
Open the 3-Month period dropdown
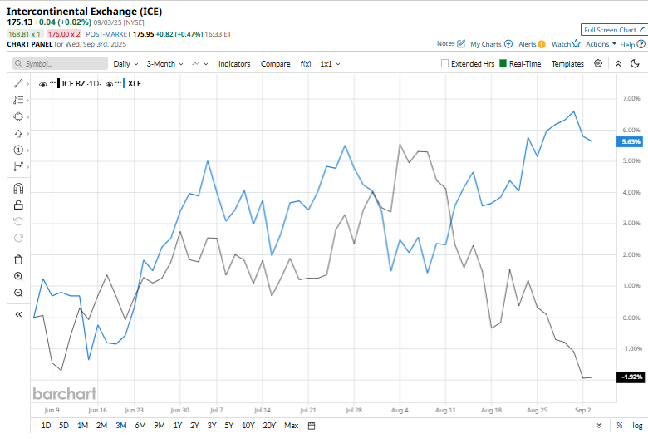[x=164, y=64]
